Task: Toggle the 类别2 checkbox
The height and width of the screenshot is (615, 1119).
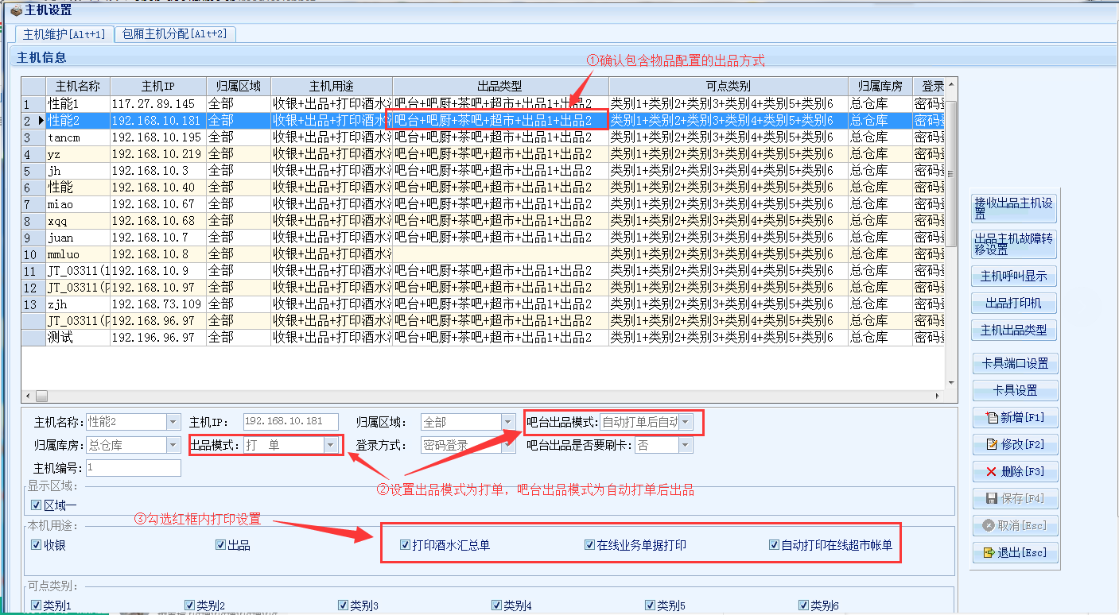Action: [189, 605]
